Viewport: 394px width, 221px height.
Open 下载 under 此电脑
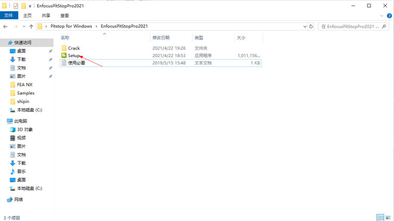(21, 163)
